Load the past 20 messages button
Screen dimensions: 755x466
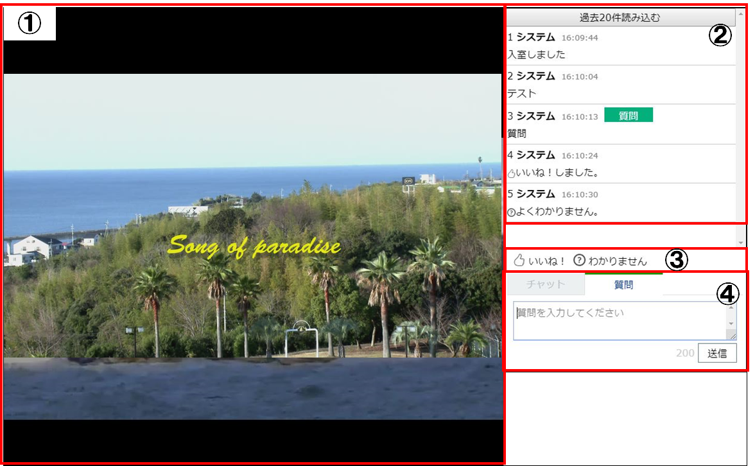[620, 18]
